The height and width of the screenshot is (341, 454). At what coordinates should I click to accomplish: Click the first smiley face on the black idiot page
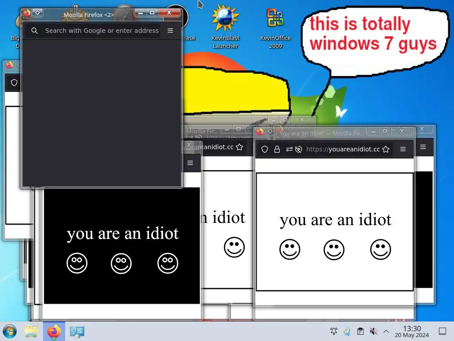pyautogui.click(x=77, y=263)
